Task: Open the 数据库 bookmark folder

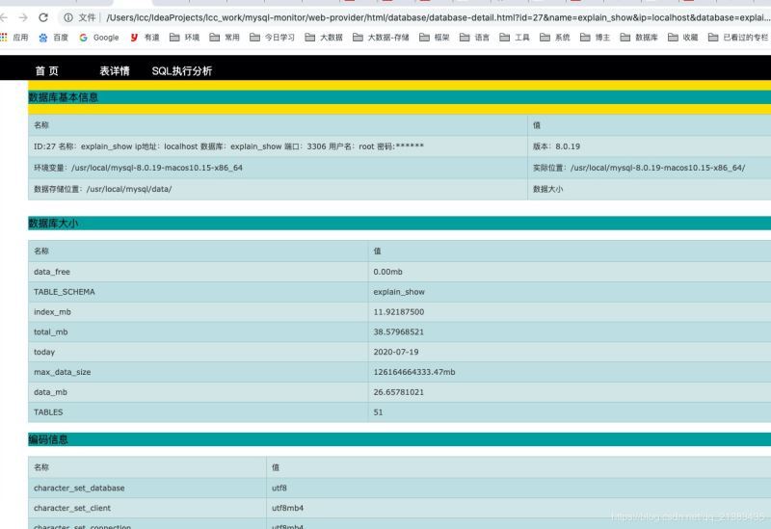Action: click(639, 38)
